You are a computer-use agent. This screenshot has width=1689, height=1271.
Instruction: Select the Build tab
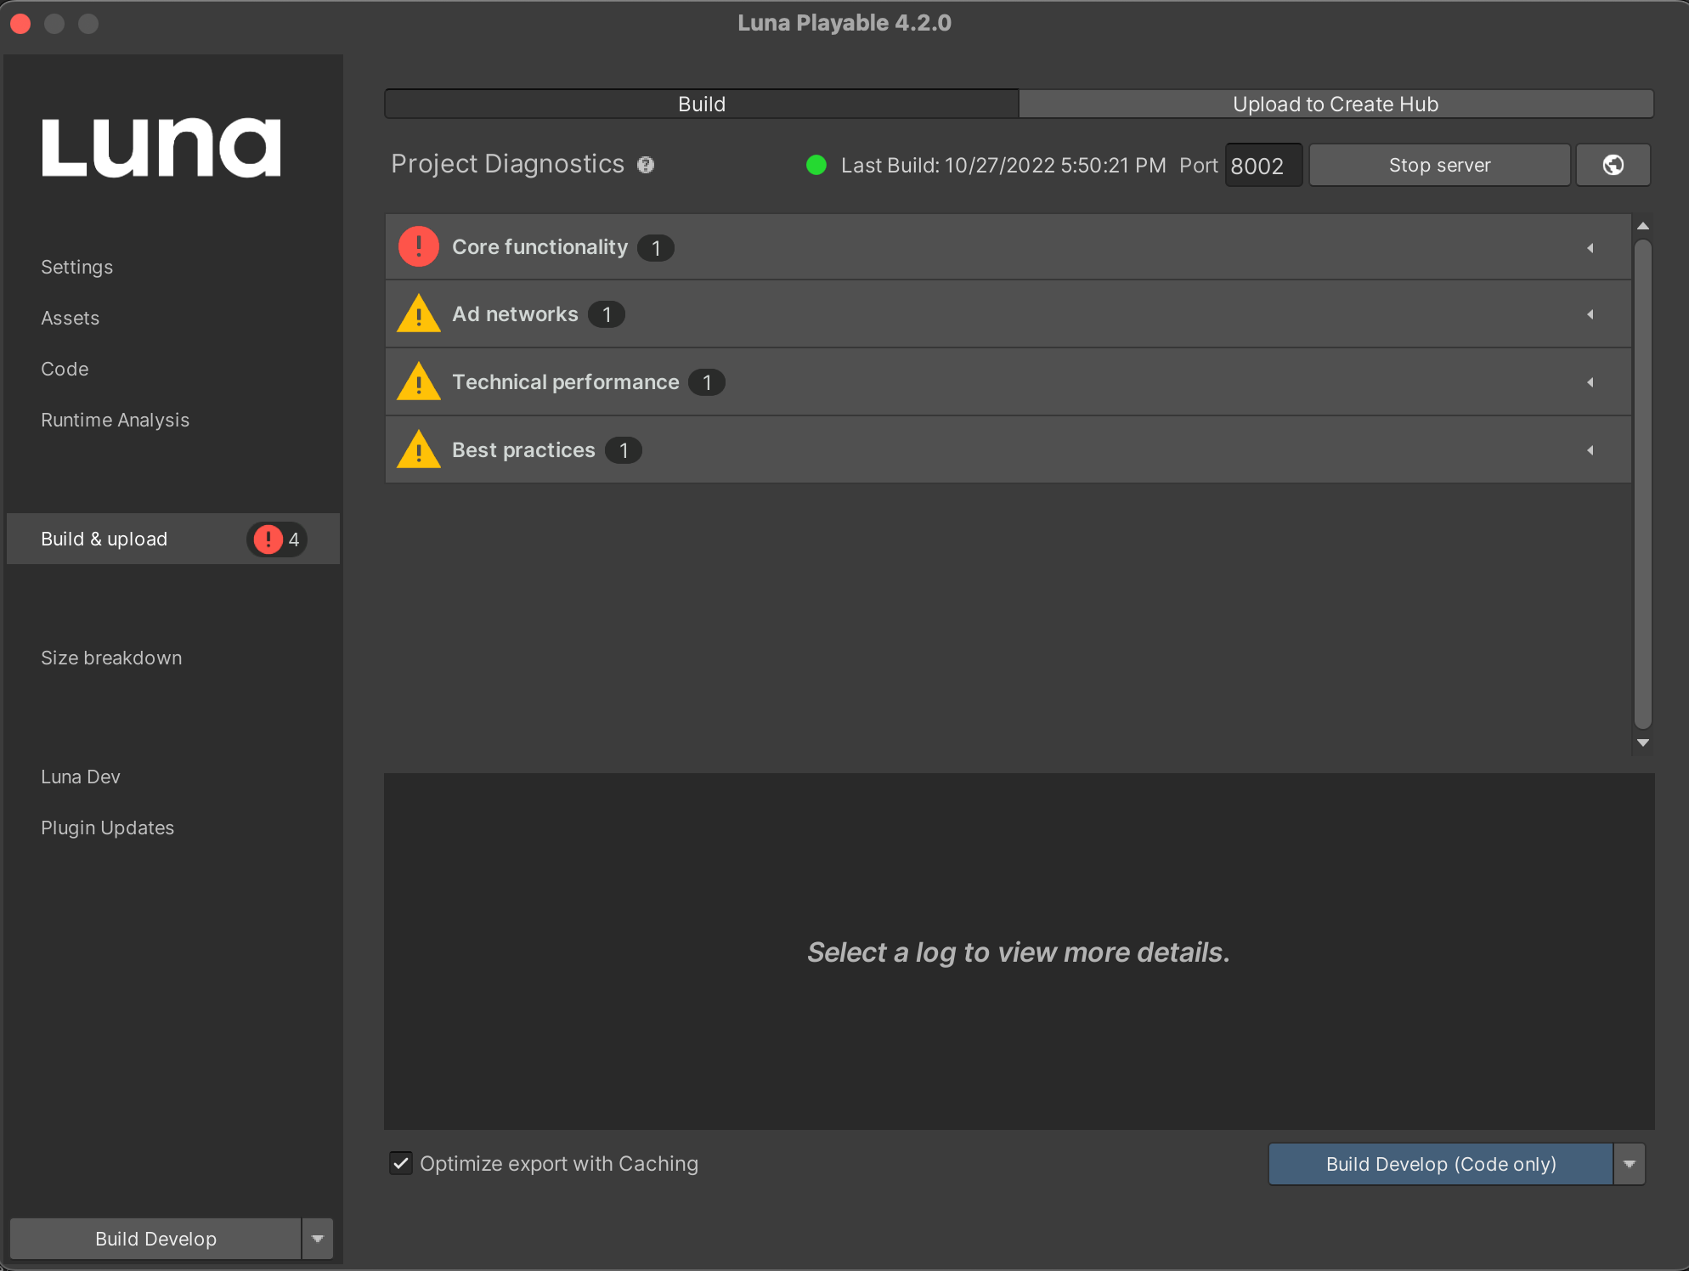(701, 105)
